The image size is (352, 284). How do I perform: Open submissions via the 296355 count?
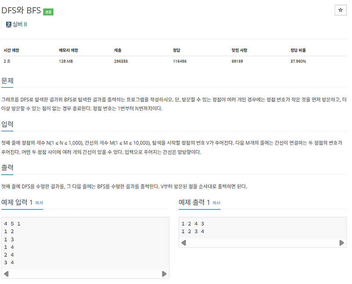click(121, 61)
